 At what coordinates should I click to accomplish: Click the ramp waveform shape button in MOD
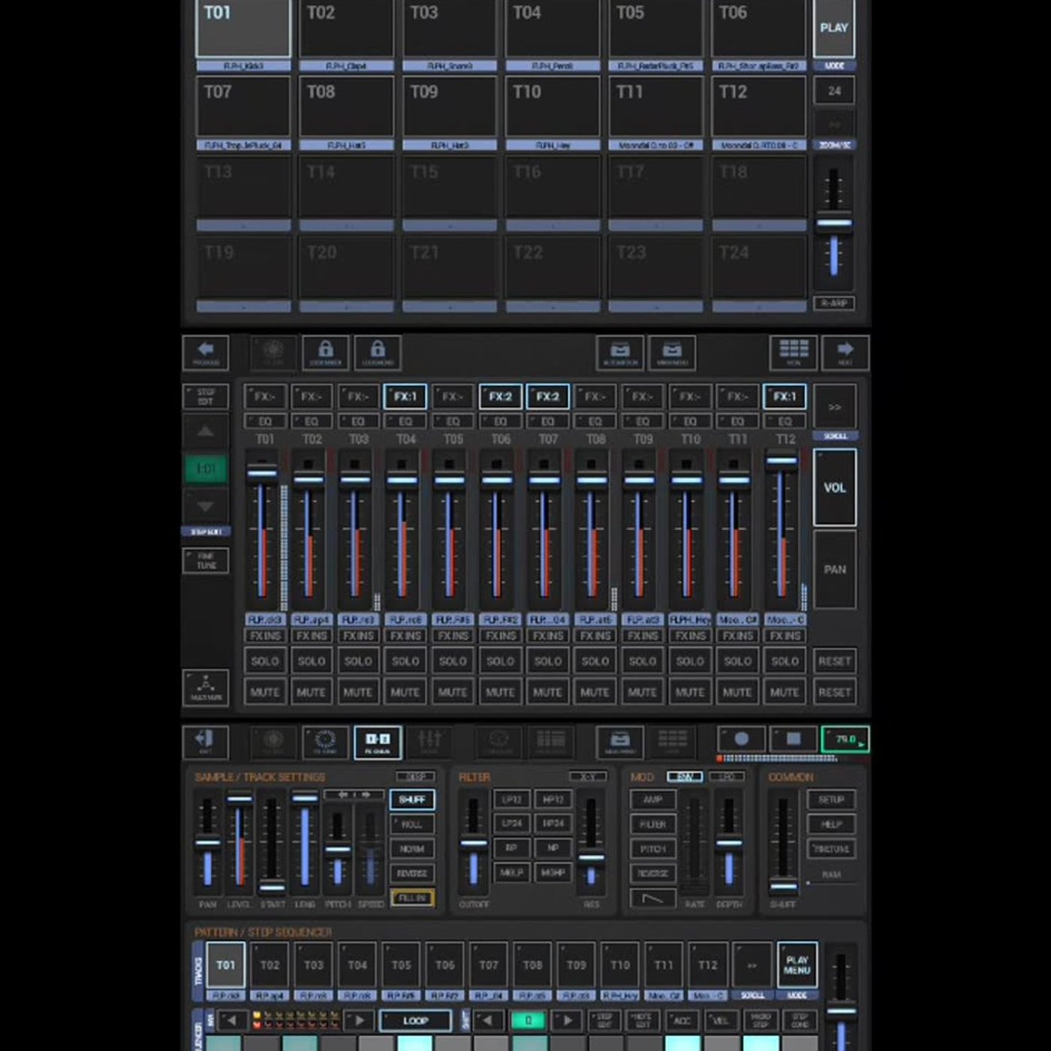653,898
